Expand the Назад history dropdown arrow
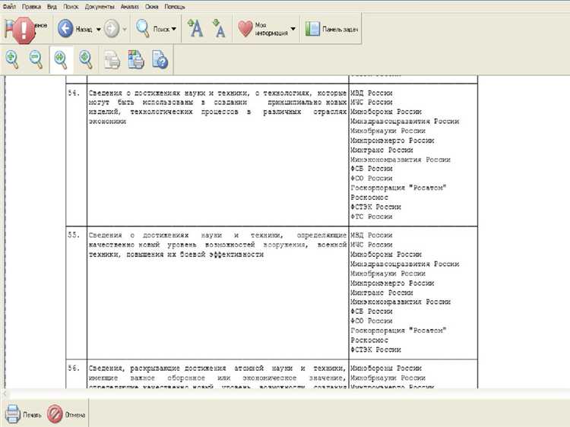The width and height of the screenshot is (570, 427). pyautogui.click(x=99, y=29)
